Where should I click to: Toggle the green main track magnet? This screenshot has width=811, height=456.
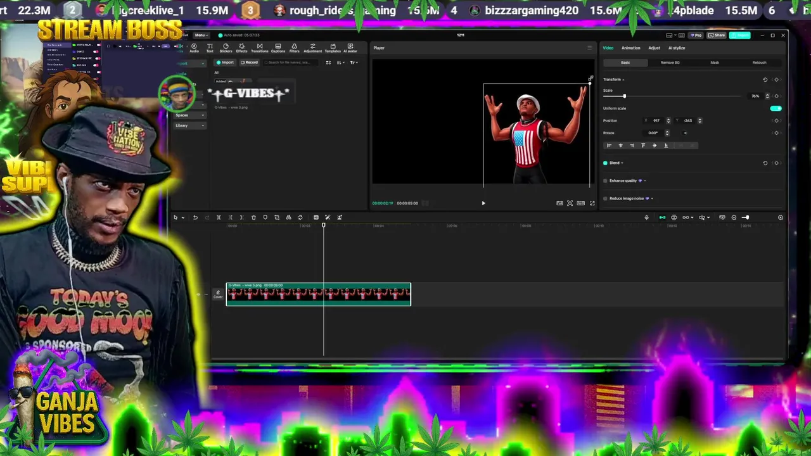[x=662, y=217]
